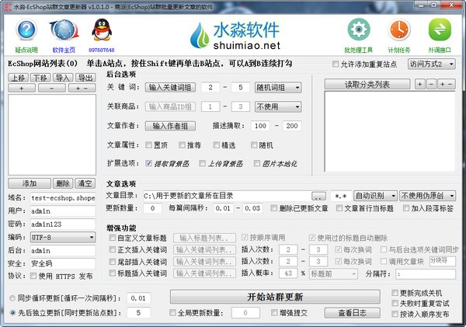This screenshot has width=466, height=327.
Task: Enable 失败时重复尝试 checkbox
Action: 395,303
